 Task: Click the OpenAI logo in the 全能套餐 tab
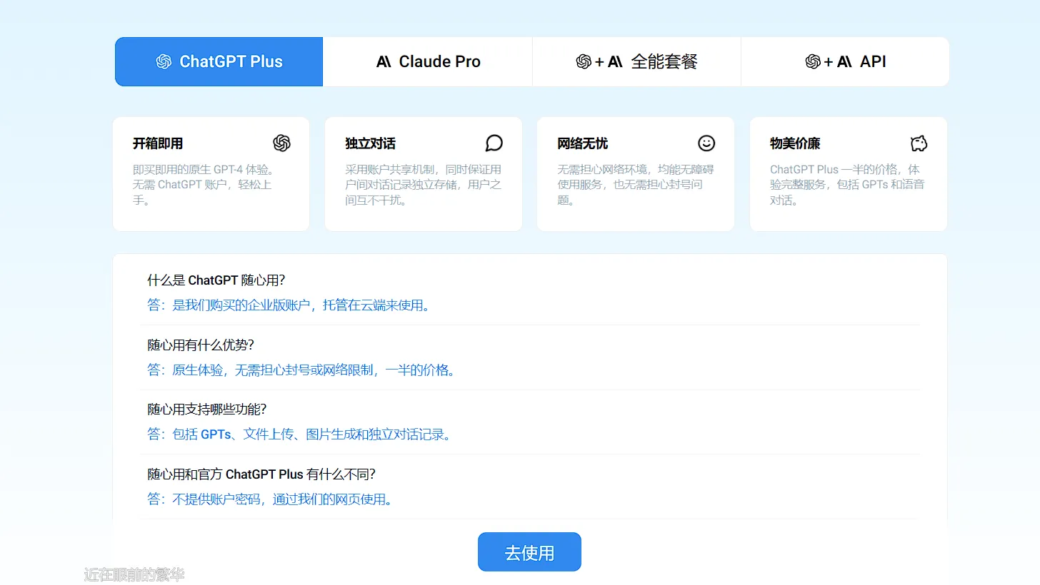584,61
